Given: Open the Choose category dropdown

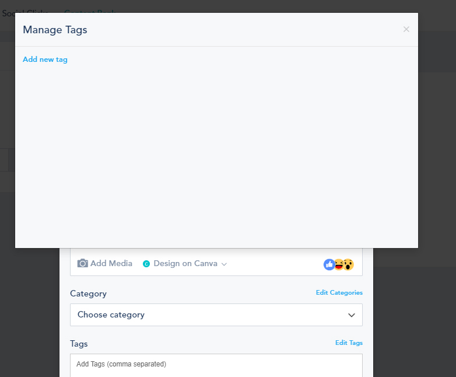Looking at the screenshot, I should pyautogui.click(x=216, y=315).
